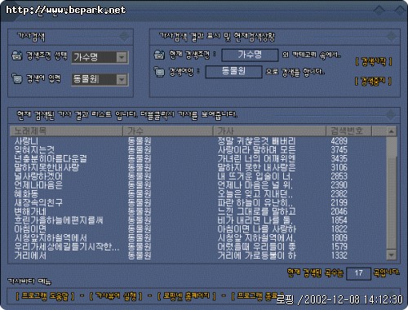Select the song 혜화동 in results list
Image resolution: width=408 pixels, height=310 pixels.
26,194
